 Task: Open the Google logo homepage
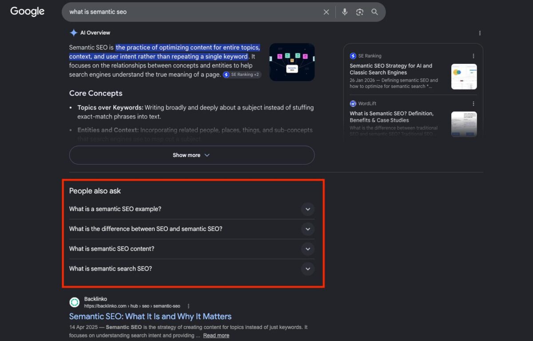pyautogui.click(x=28, y=12)
